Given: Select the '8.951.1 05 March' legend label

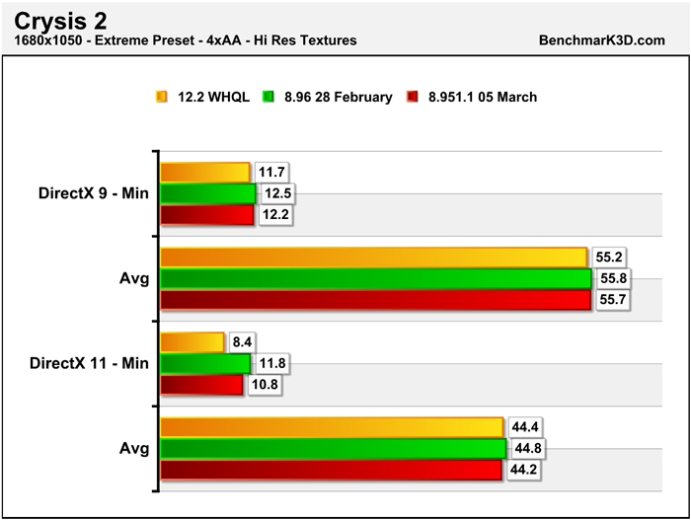Looking at the screenshot, I should pos(483,97).
